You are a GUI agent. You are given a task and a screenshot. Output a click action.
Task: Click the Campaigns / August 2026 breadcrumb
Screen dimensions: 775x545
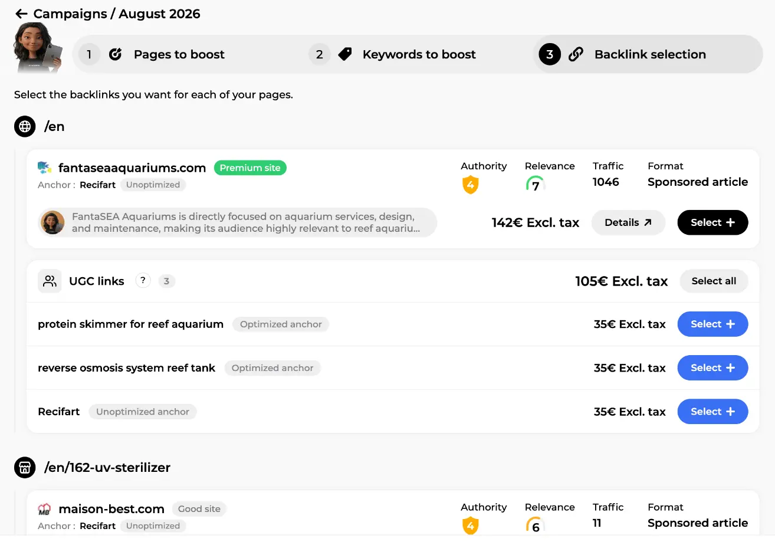pos(117,14)
